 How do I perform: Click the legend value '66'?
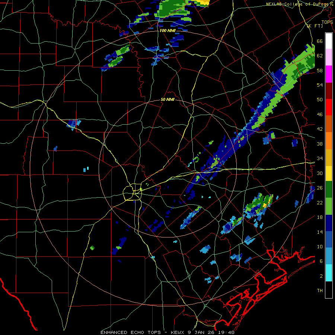pyautogui.click(x=320, y=41)
